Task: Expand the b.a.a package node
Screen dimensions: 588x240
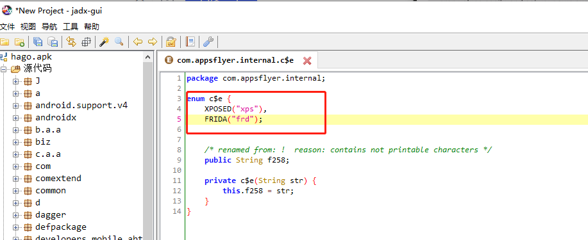Action: click(x=15, y=130)
